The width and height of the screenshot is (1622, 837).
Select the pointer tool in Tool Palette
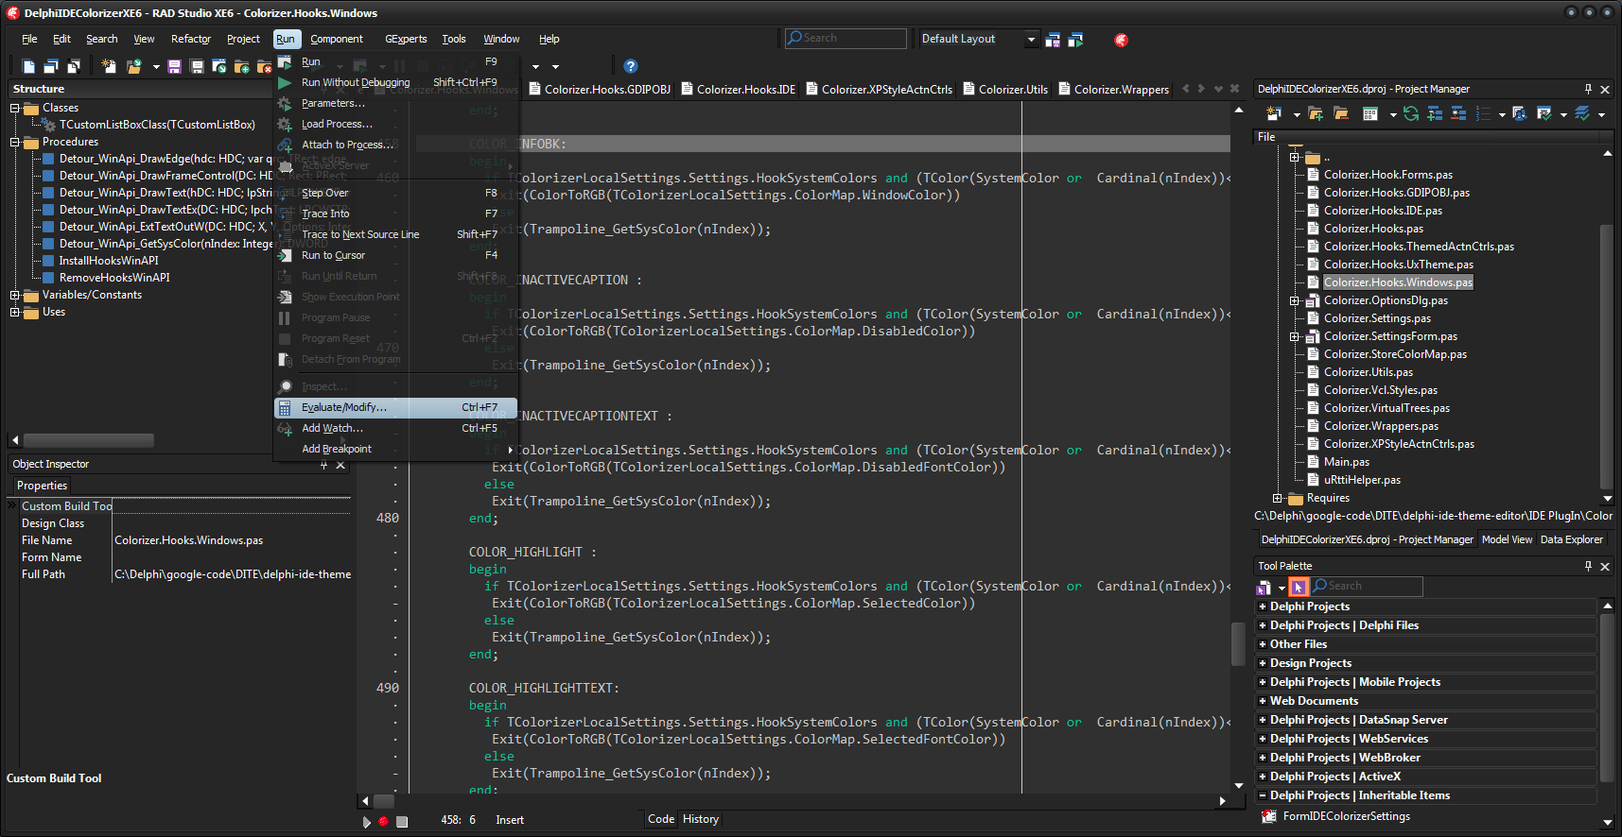(1299, 587)
